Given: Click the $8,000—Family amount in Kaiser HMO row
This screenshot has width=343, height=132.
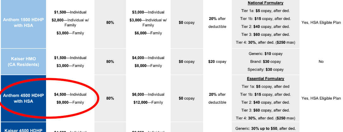Looking at the screenshot, I should tap(148, 66).
